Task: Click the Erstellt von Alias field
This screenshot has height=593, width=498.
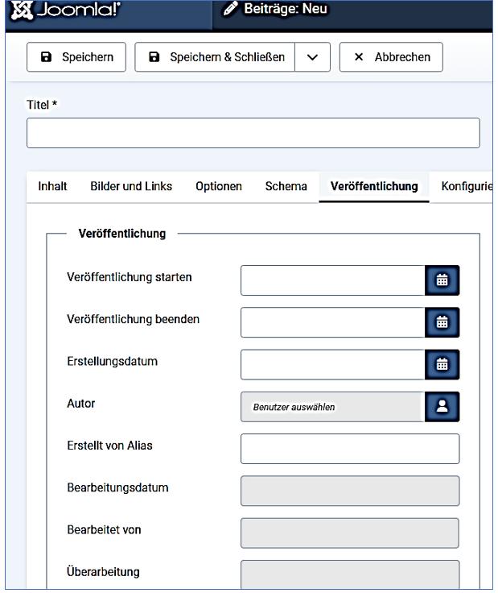Action: click(x=350, y=449)
